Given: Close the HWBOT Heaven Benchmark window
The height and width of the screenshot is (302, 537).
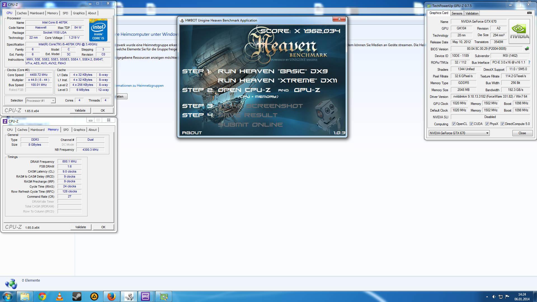Looking at the screenshot, I should 339,19.
